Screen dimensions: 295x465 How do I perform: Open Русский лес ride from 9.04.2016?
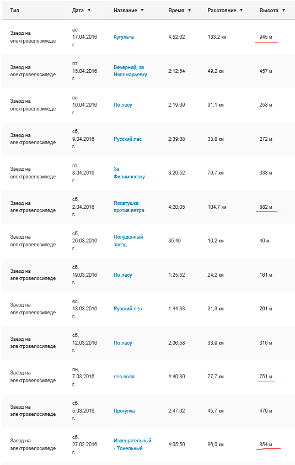pyautogui.click(x=128, y=139)
